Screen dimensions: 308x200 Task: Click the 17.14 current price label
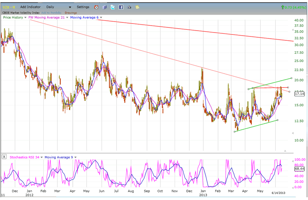[x=299, y=94]
